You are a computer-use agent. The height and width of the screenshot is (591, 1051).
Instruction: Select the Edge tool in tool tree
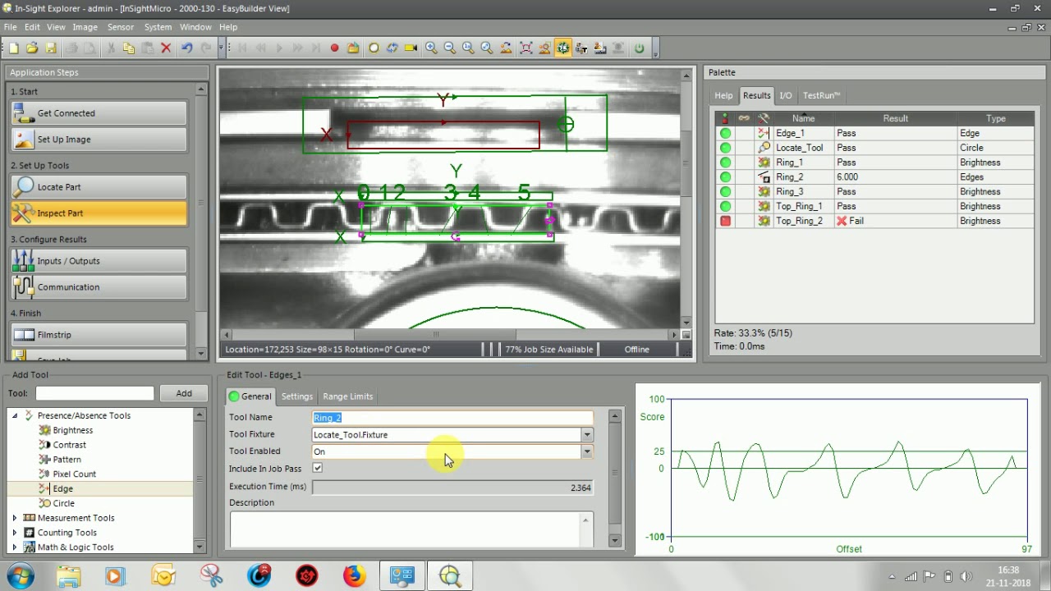point(62,488)
